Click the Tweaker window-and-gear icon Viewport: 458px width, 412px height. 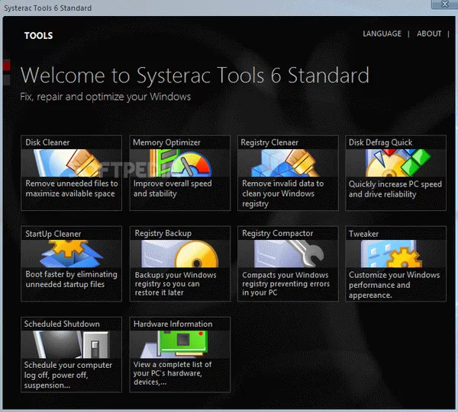tap(392, 254)
